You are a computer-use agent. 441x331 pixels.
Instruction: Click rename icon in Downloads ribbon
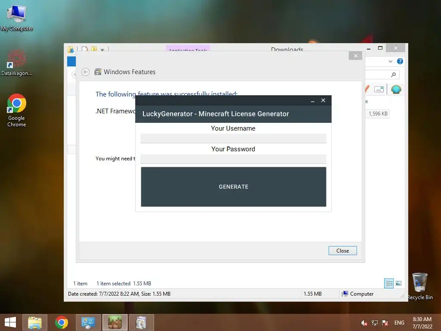[379, 90]
